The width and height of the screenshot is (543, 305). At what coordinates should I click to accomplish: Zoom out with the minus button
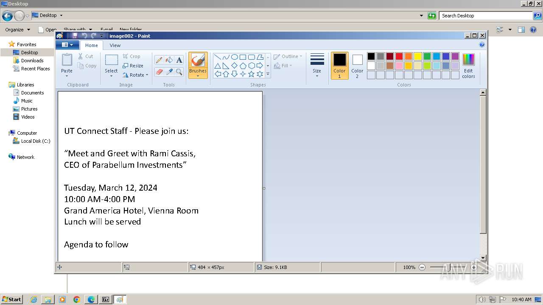[422, 267]
